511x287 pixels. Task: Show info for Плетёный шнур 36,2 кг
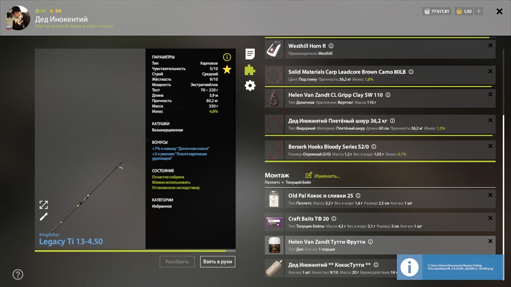[x=392, y=121]
